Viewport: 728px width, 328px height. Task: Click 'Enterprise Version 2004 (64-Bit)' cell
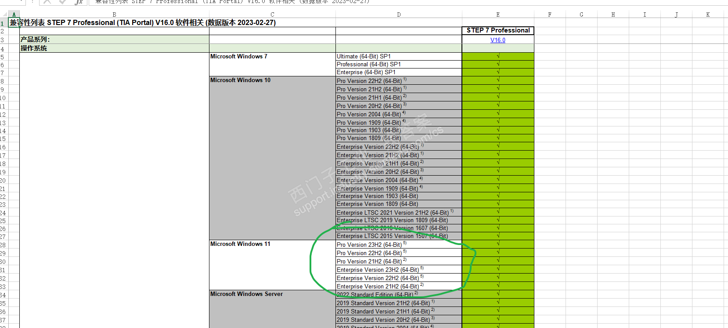coord(399,180)
